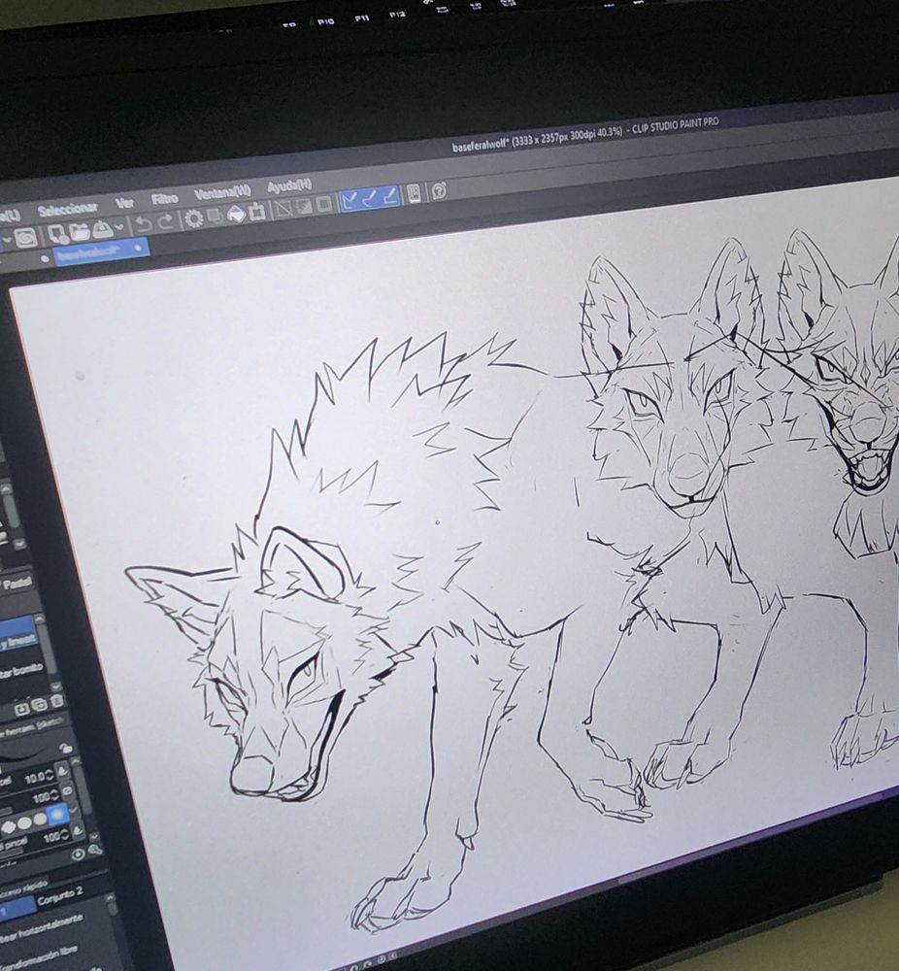Screen dimensions: 899x971
Task: Expand the arrow next to the Save icon
Action: tap(118, 227)
